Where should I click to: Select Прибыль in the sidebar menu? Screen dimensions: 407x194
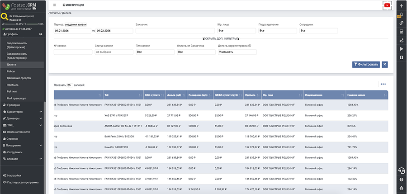click(13, 85)
